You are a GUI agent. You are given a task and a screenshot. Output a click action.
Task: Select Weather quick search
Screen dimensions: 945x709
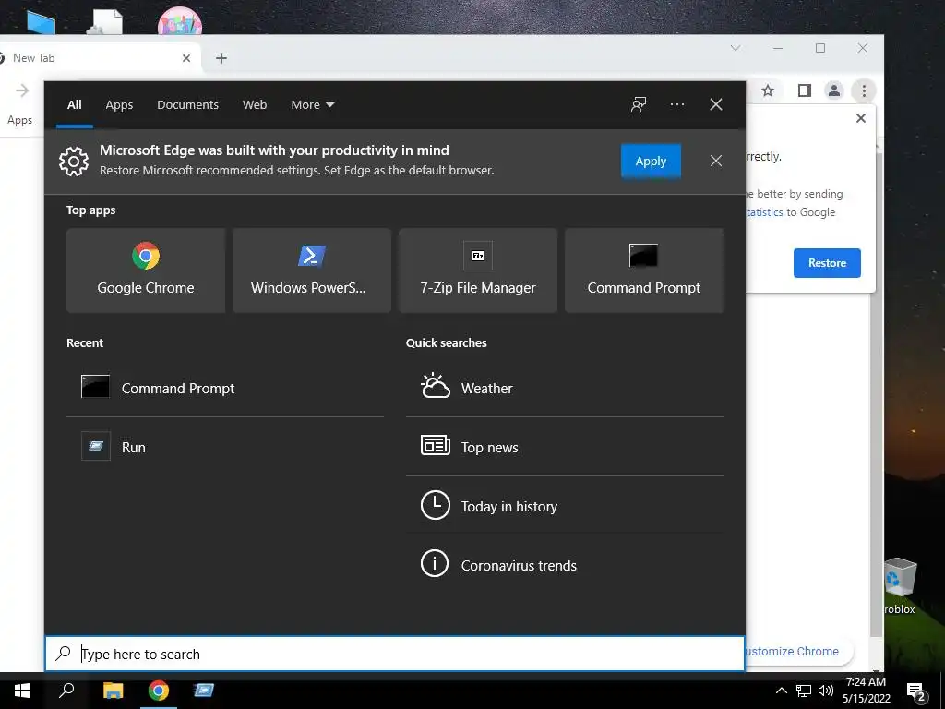click(x=564, y=388)
